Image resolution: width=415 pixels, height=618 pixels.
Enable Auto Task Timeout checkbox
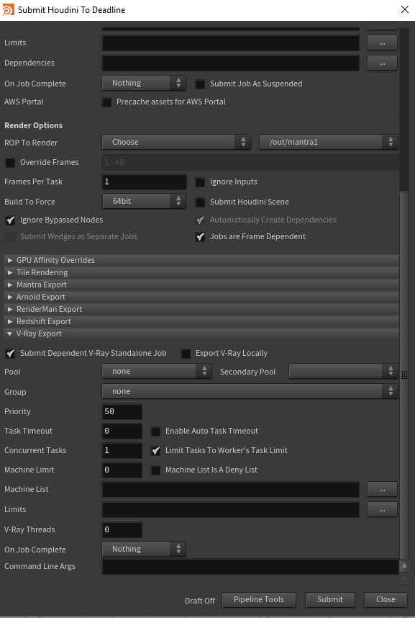pos(155,431)
